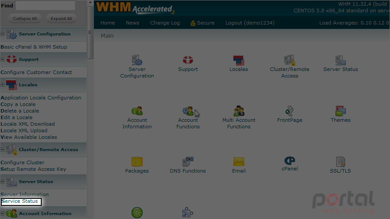390x219 pixels.
Task: Open Application Locale Configuration link
Action: 41,98
